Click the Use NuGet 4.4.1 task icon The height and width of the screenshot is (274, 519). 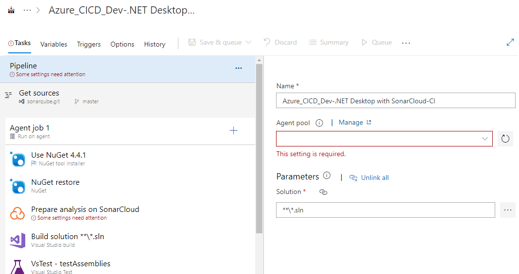[17, 159]
